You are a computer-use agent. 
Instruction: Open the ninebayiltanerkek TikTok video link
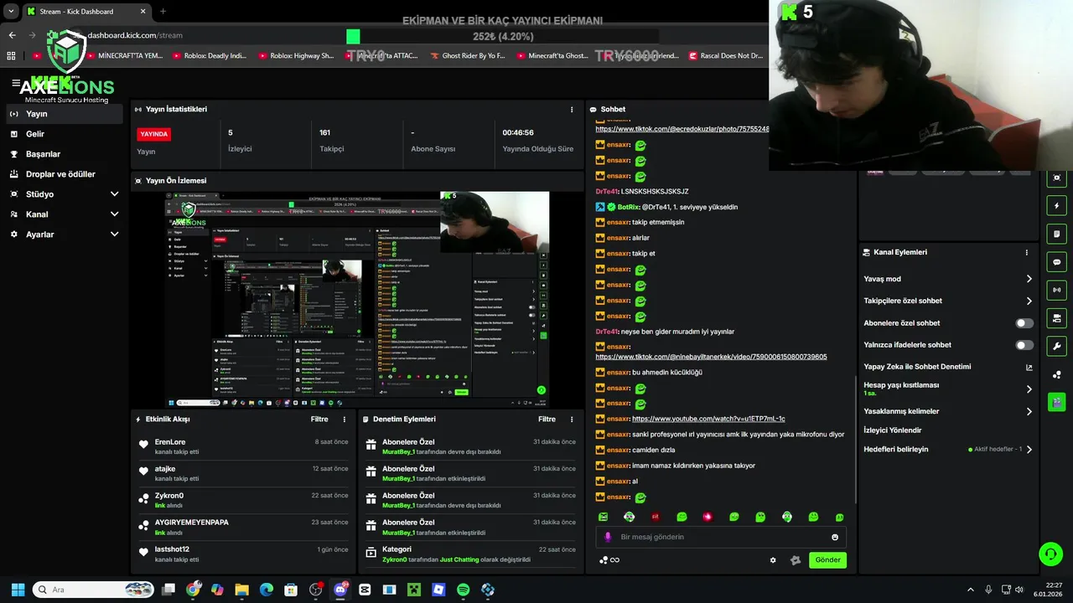pos(711,357)
